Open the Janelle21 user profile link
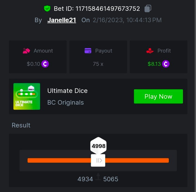 (x=62, y=20)
